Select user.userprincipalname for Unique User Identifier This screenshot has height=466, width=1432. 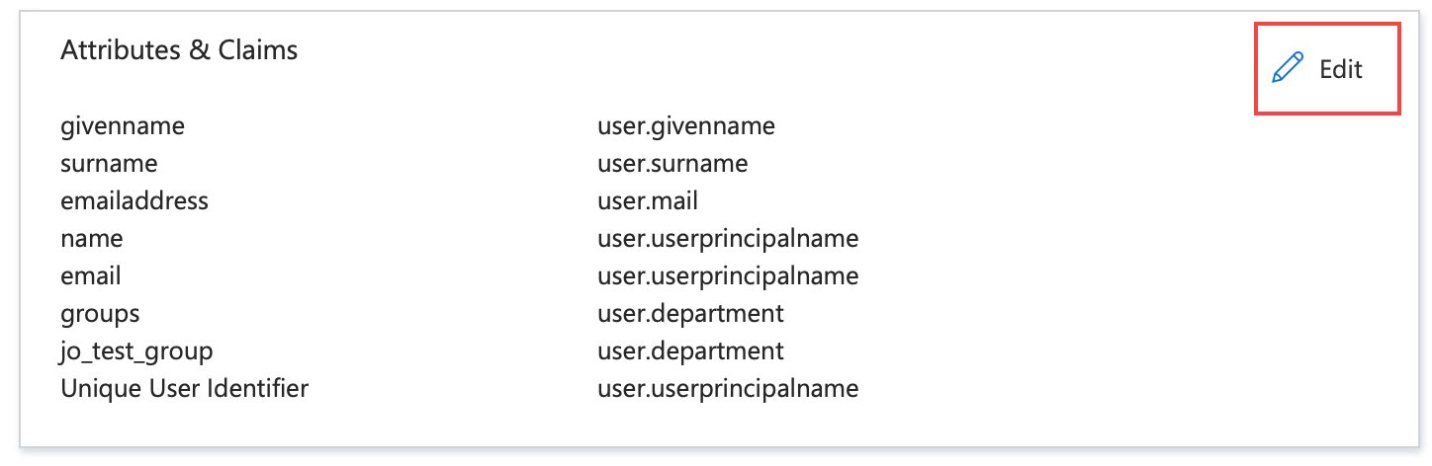tap(728, 389)
